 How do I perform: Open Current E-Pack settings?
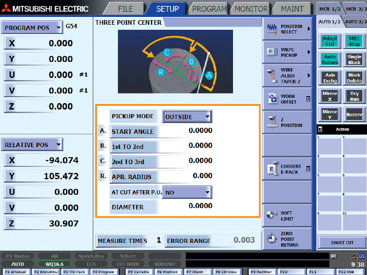(287, 169)
